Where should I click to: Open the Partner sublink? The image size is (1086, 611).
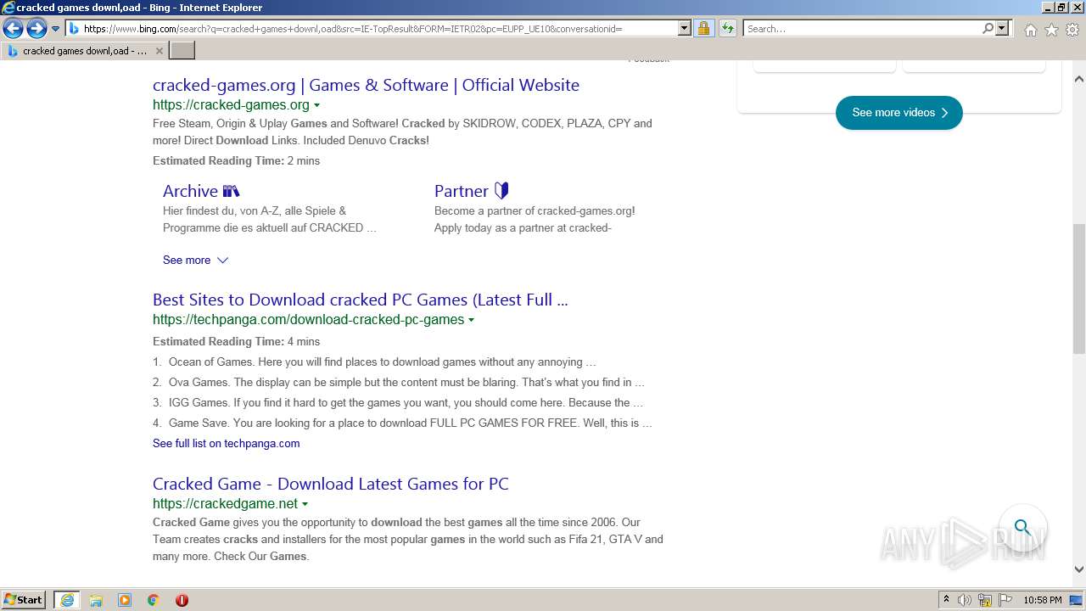point(471,191)
